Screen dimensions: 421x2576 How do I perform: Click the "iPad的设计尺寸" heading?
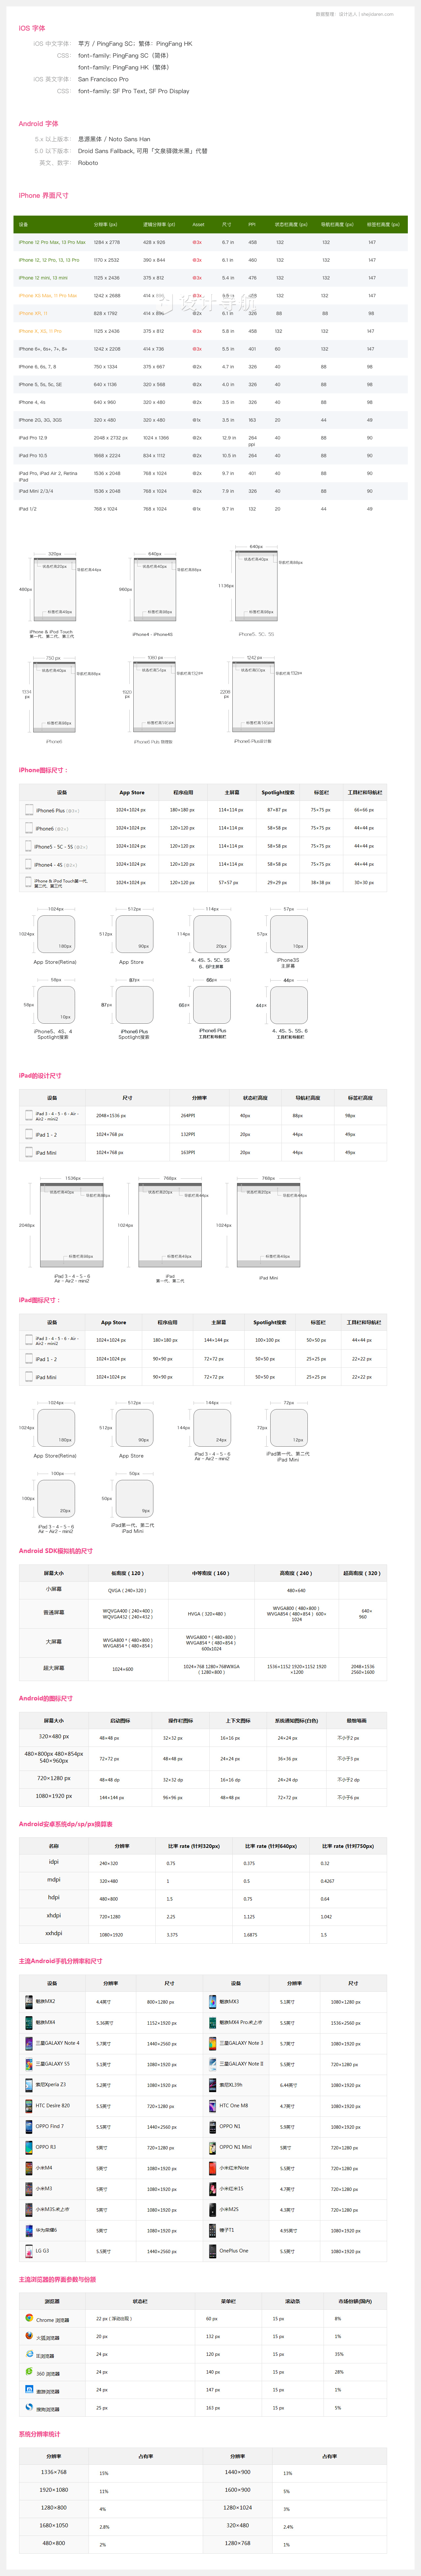(x=40, y=1076)
